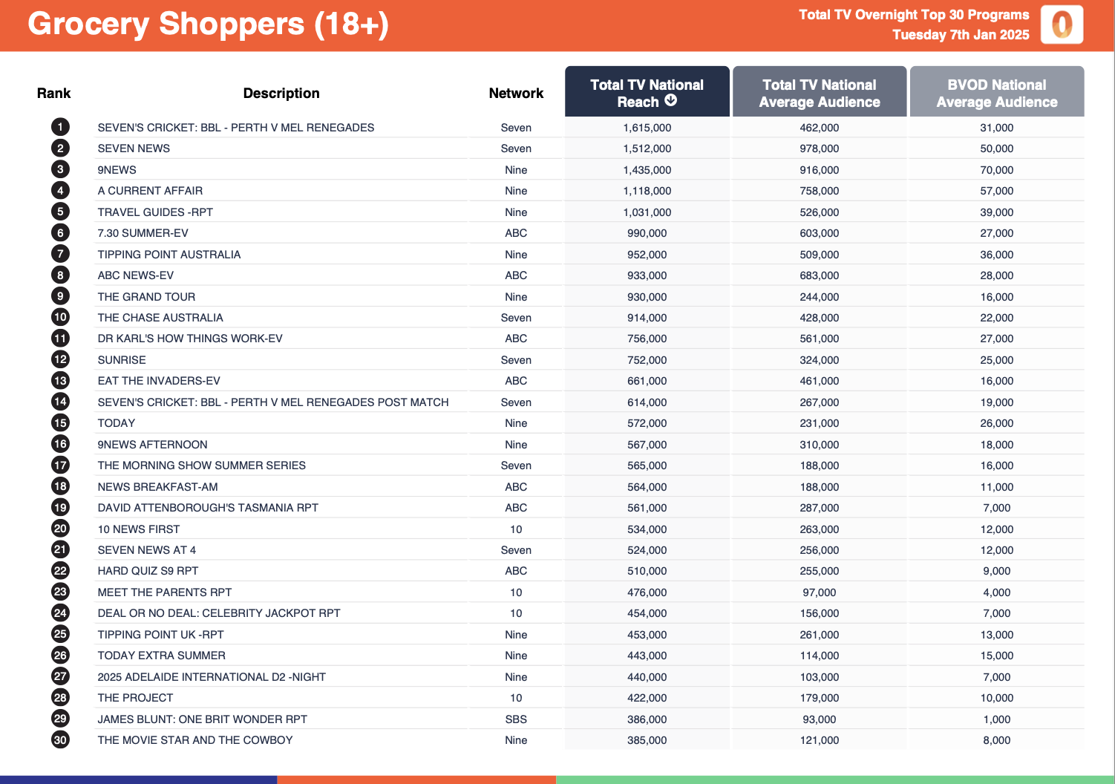Click the 385,000 reach value in row 30

pyautogui.click(x=647, y=740)
